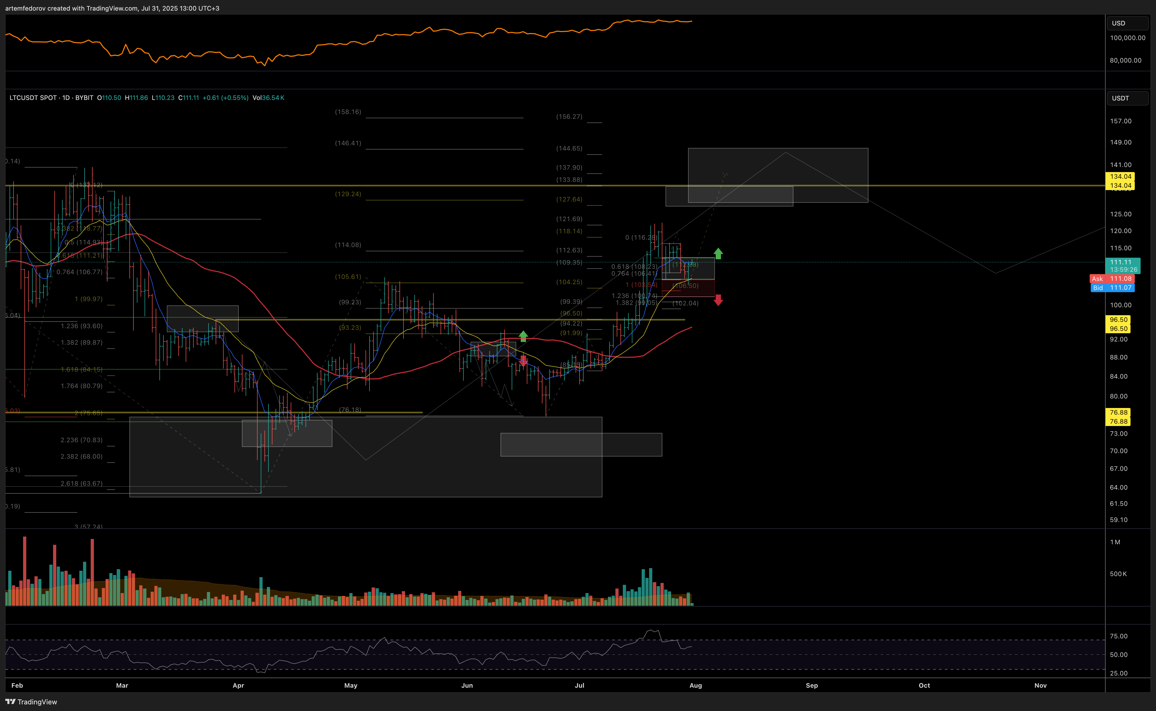1156x711 pixels.
Task: Click the 1 M volume axis label
Action: coord(1115,542)
